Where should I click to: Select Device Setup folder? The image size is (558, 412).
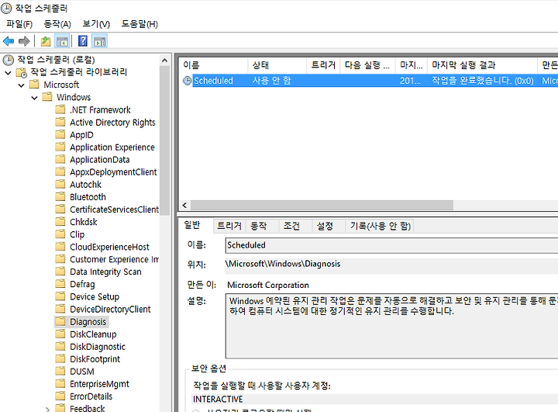(95, 297)
